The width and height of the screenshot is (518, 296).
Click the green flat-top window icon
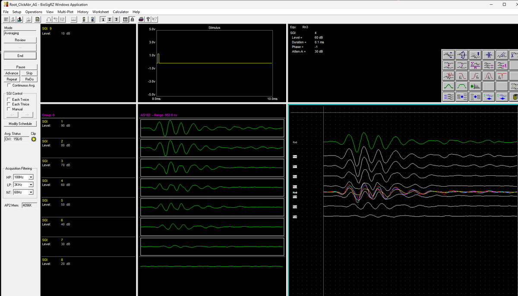462,86
